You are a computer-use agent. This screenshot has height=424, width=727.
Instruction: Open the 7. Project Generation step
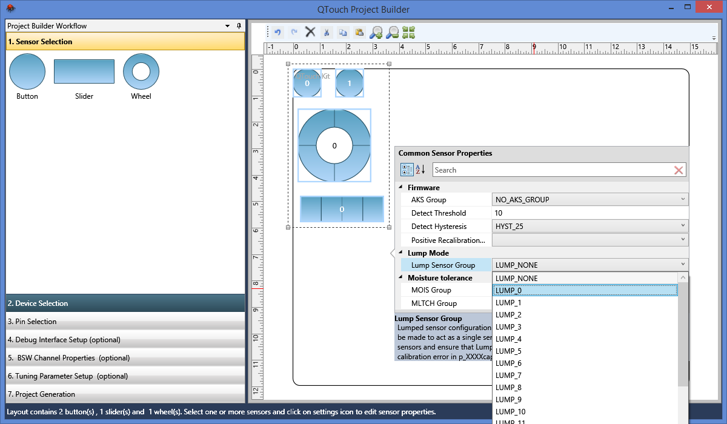click(x=125, y=394)
